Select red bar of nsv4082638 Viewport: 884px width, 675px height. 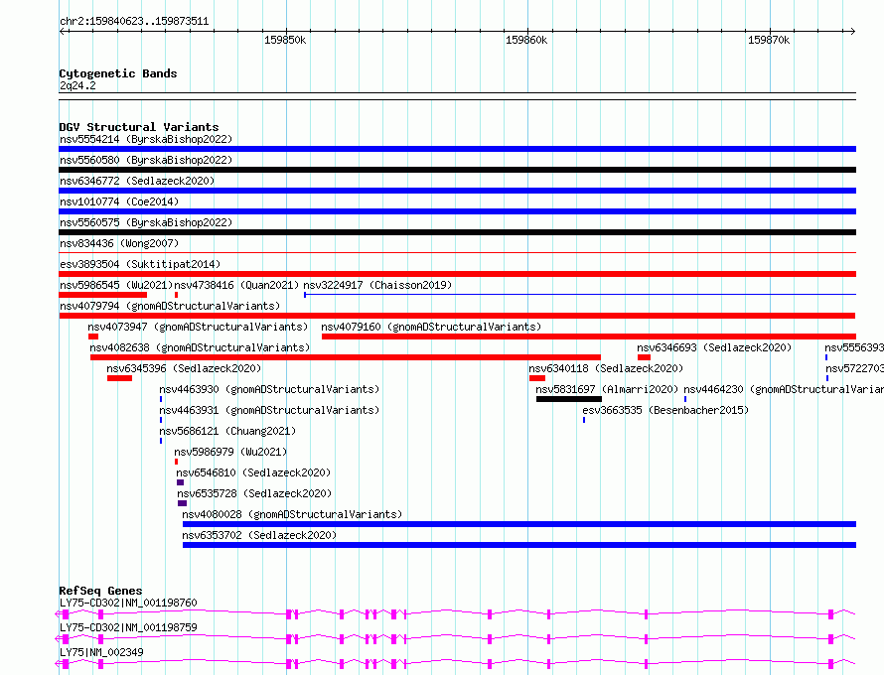click(346, 357)
